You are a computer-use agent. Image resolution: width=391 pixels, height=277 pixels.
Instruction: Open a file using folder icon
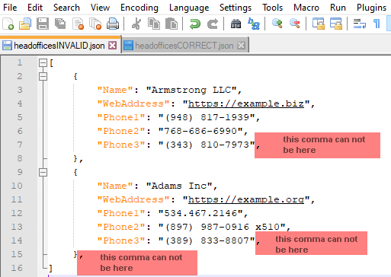pyautogui.click(x=25, y=24)
